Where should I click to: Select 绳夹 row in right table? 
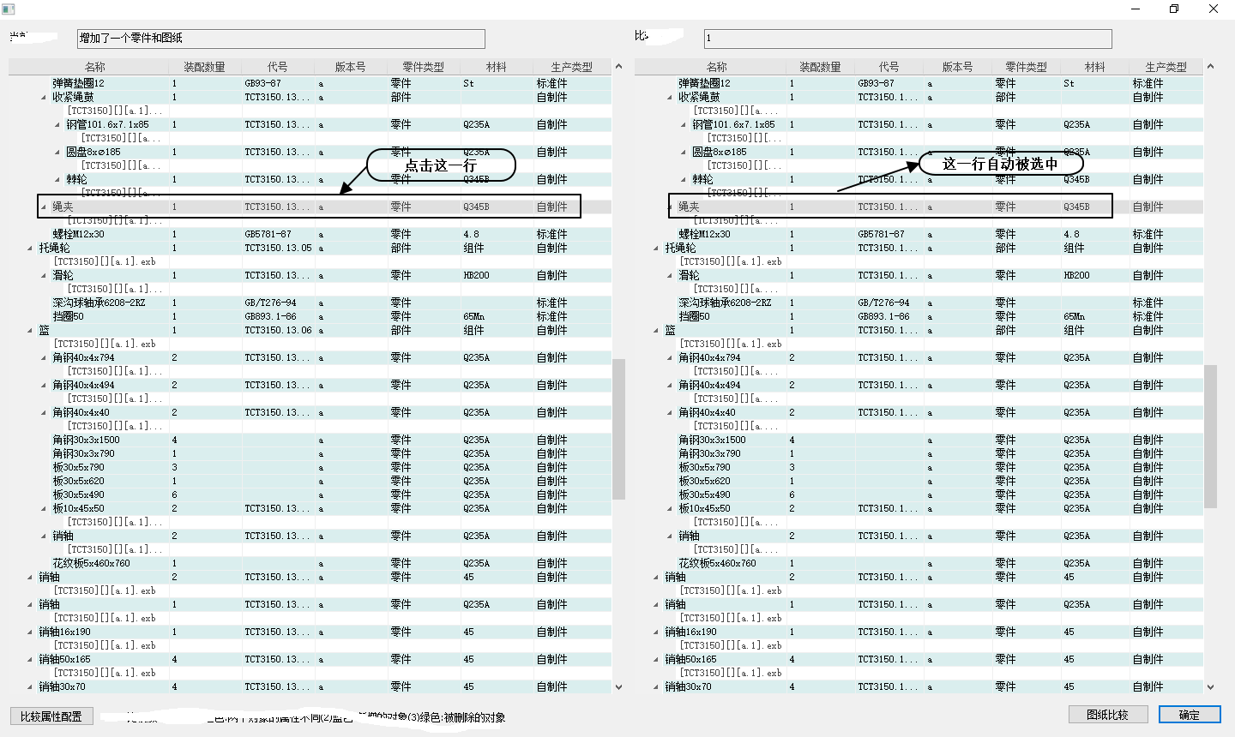pyautogui.click(x=919, y=207)
